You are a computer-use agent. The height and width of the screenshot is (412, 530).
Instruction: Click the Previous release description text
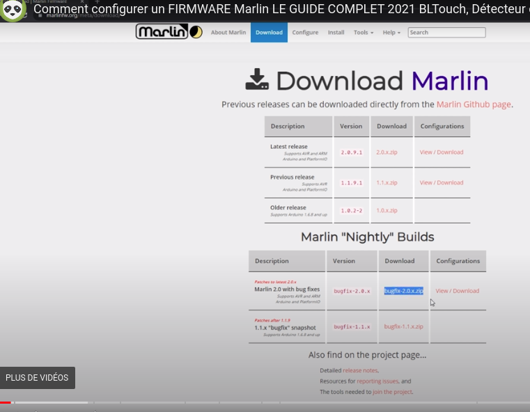pyautogui.click(x=293, y=177)
